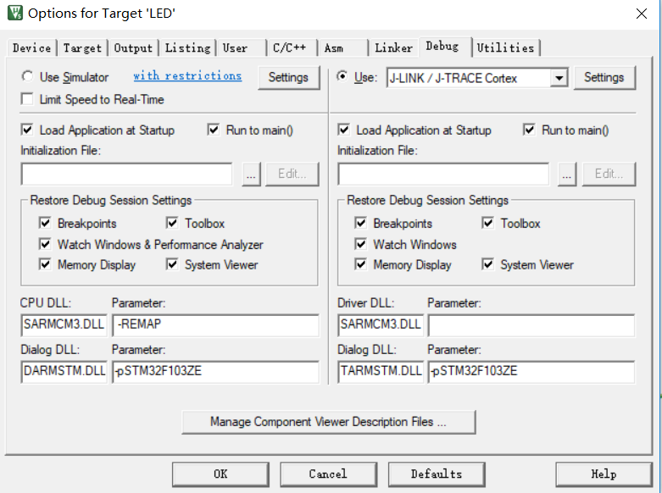Toggle simulator Breakpoints checkbox
The width and height of the screenshot is (662, 493).
pos(45,223)
